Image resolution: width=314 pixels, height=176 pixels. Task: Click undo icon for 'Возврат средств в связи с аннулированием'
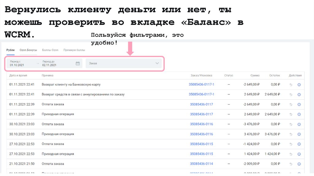click(x=291, y=94)
